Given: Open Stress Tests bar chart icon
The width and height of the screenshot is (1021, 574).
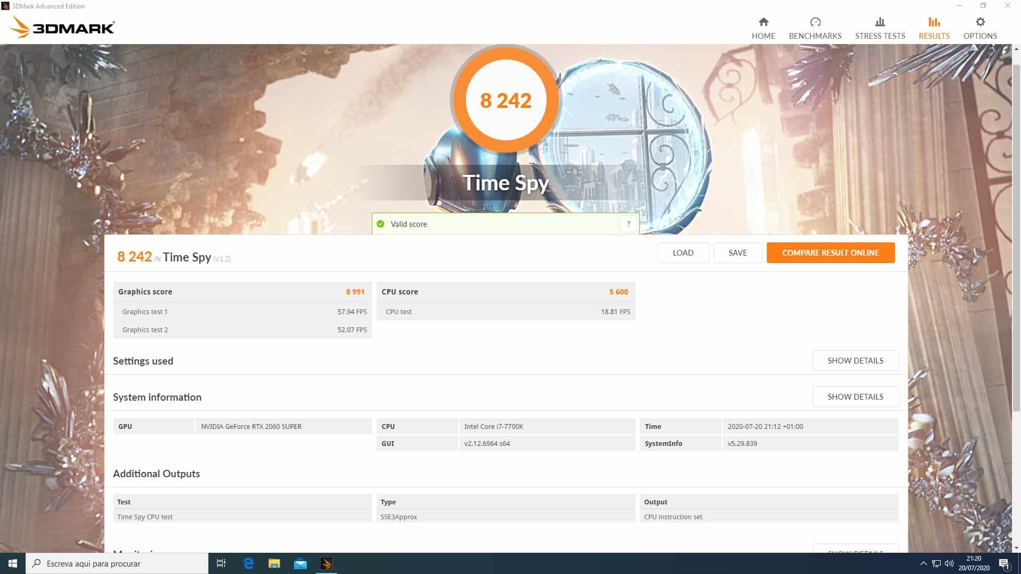Looking at the screenshot, I should point(880,22).
